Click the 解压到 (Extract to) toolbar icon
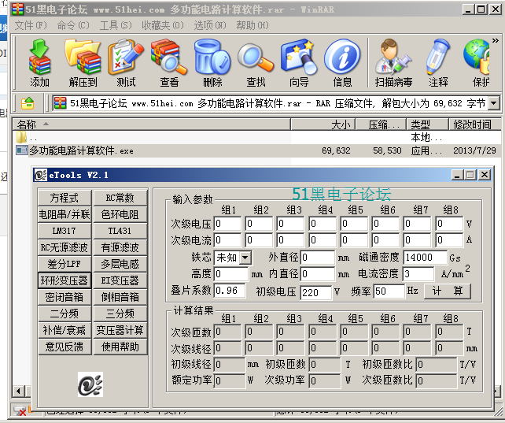 pyautogui.click(x=83, y=63)
